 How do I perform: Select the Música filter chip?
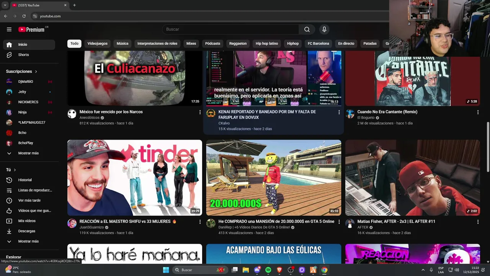[x=122, y=44]
